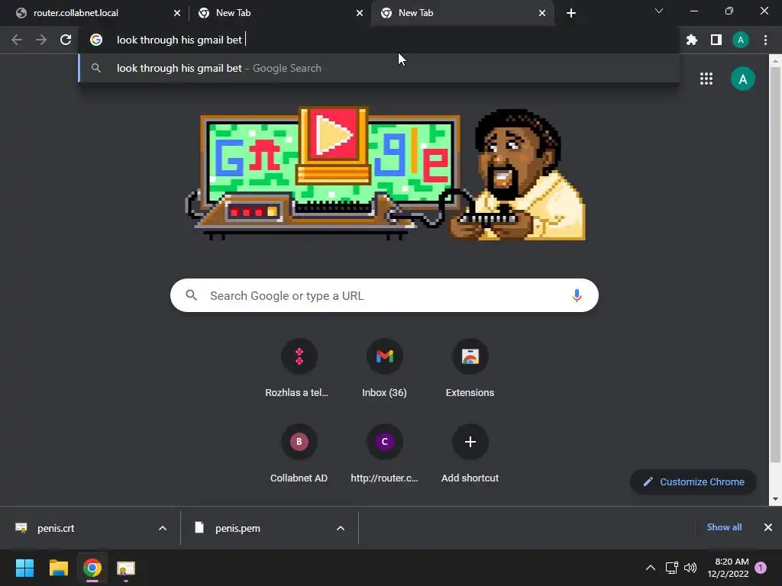The image size is (782, 586).
Task: Open the Extensions puzzle icon
Action: click(x=691, y=40)
